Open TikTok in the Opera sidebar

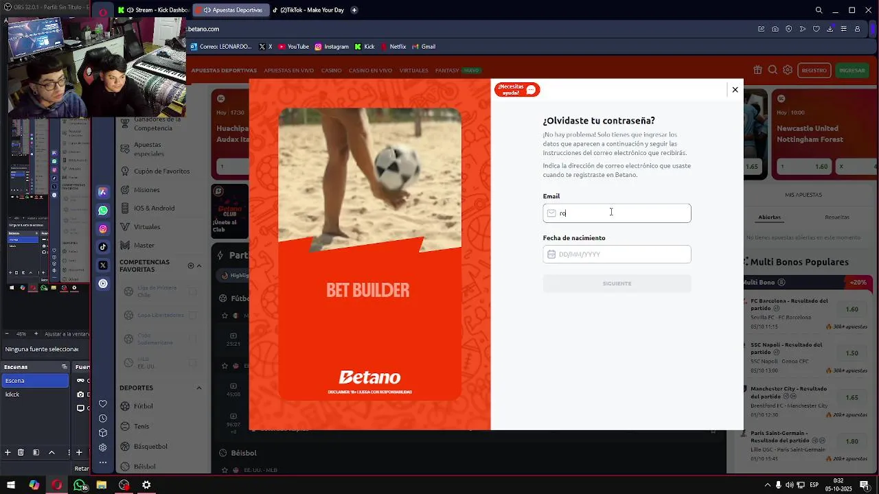point(103,247)
